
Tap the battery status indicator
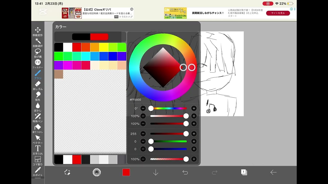pyautogui.click(x=290, y=4)
